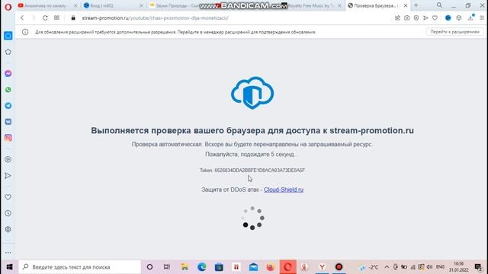The height and width of the screenshot is (274, 488).
Task: Click the Пожалуйста, подождите 5 секунд text
Action: [x=251, y=154]
